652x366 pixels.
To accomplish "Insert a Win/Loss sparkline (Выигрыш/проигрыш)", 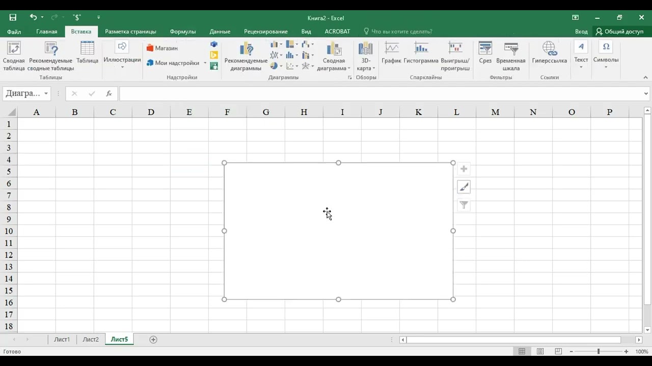I will (x=455, y=56).
